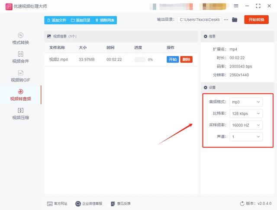The width and height of the screenshot is (277, 210).
Task: Select the 视频2.mp4 file name
Action: point(58,60)
